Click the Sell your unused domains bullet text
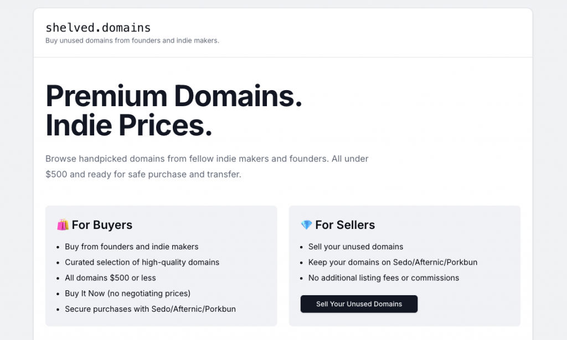The width and height of the screenshot is (567, 340). [355, 247]
